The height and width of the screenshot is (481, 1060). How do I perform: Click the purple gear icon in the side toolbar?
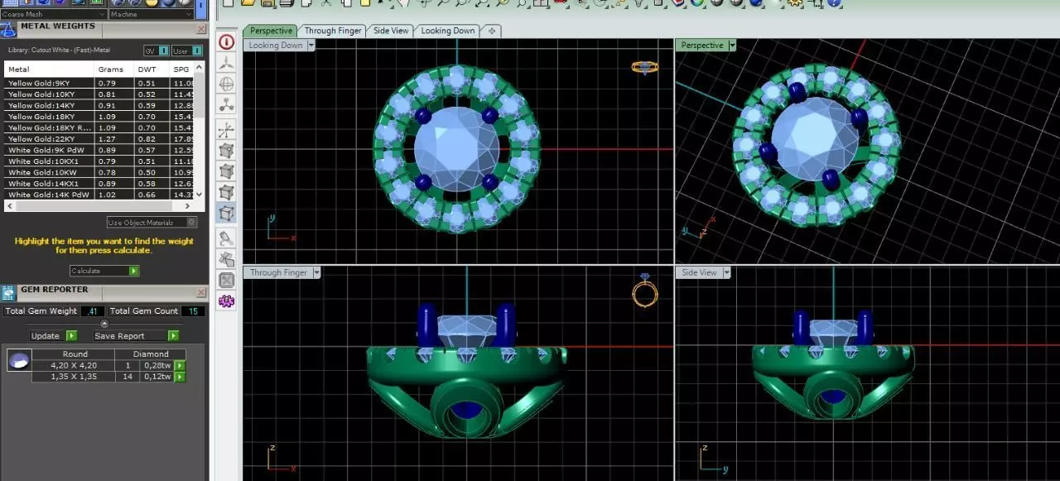[x=226, y=301]
